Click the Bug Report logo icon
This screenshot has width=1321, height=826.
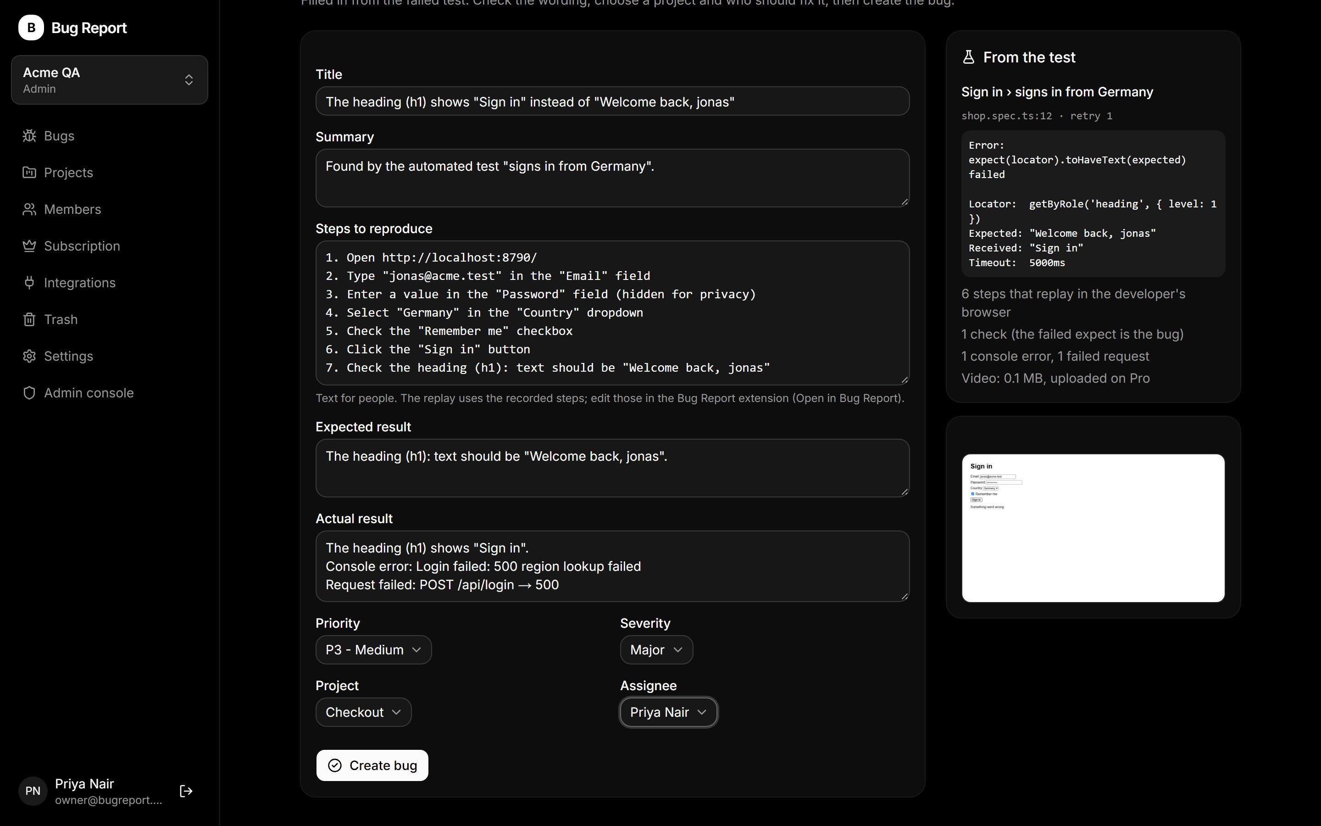click(31, 28)
